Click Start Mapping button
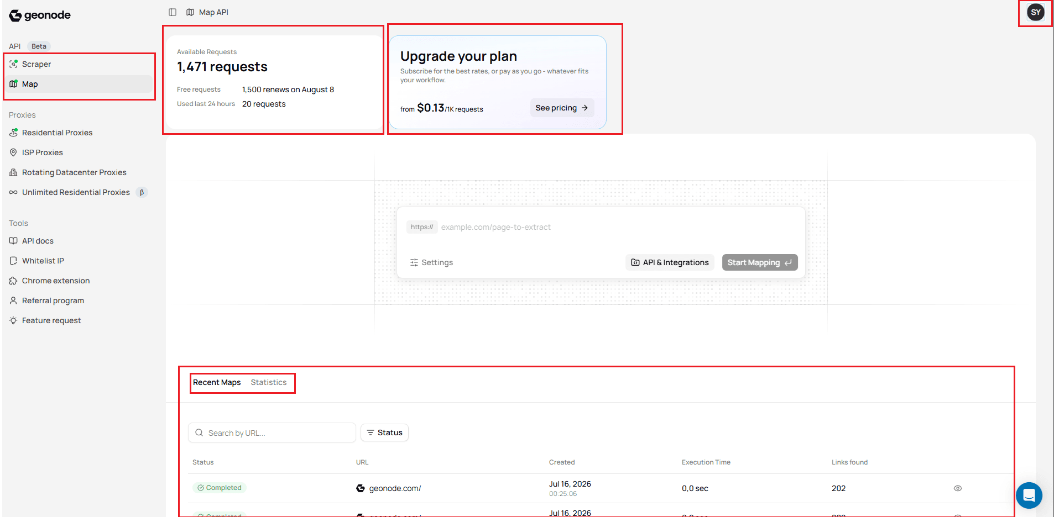 click(759, 262)
